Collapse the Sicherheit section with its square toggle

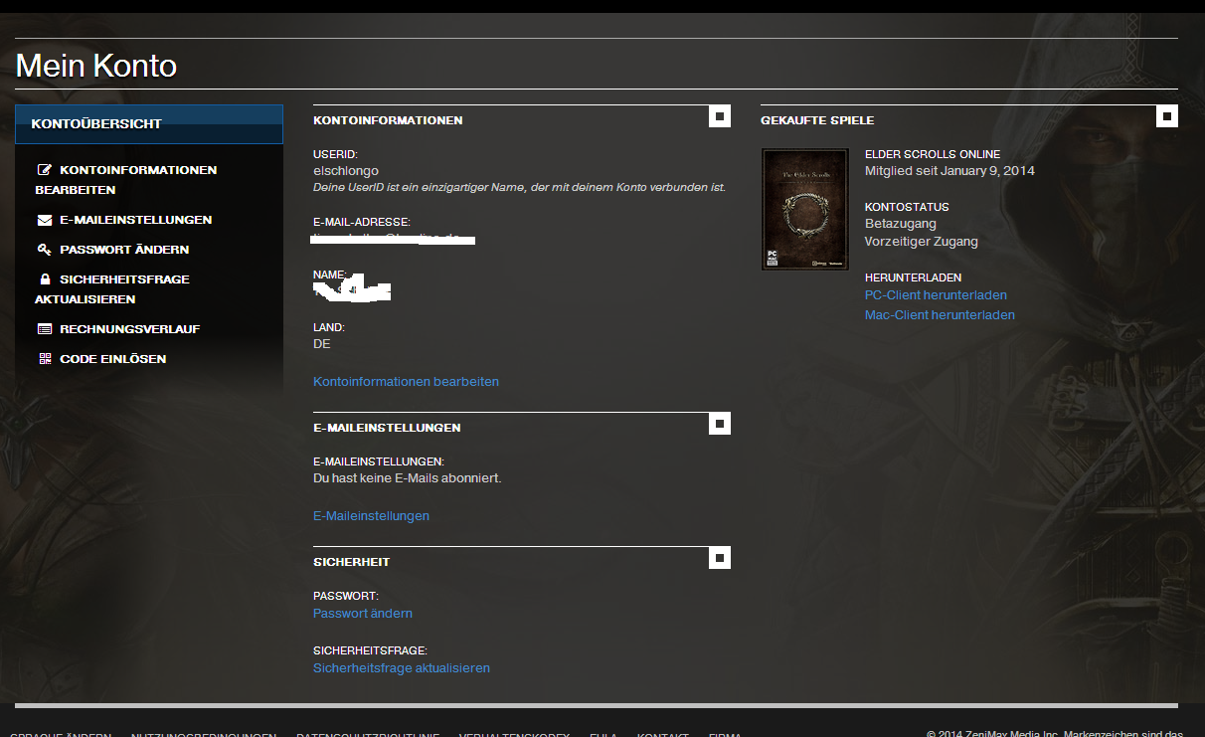(x=720, y=558)
